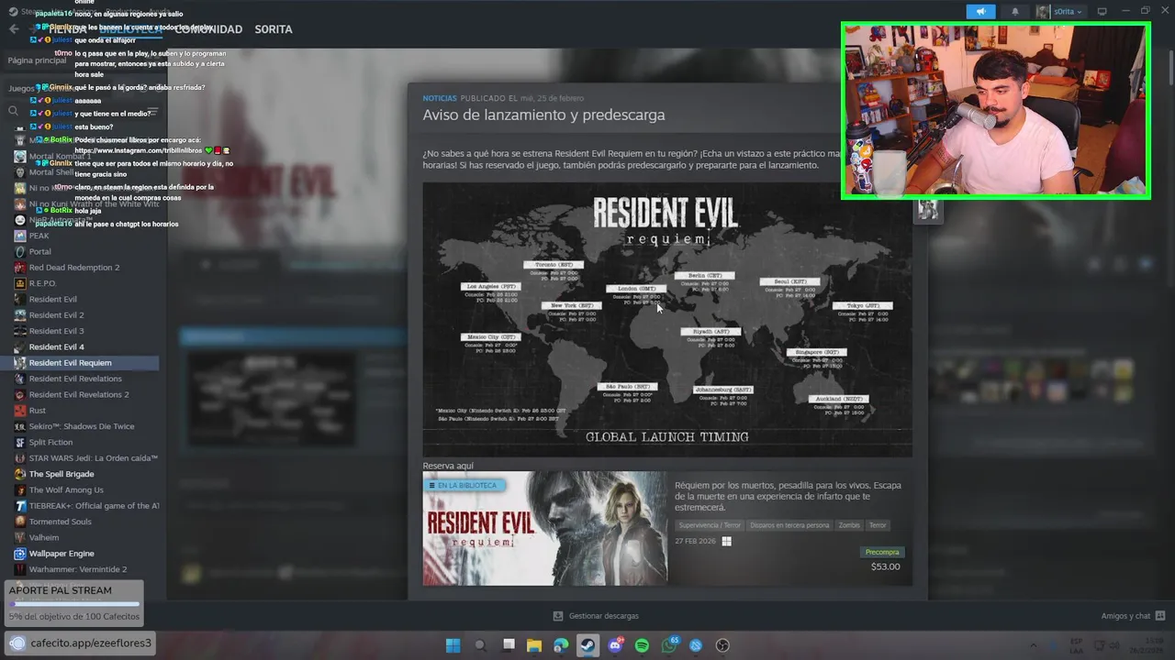Click Steam icon on the taskbar
This screenshot has width=1175, height=660.
pos(588,645)
